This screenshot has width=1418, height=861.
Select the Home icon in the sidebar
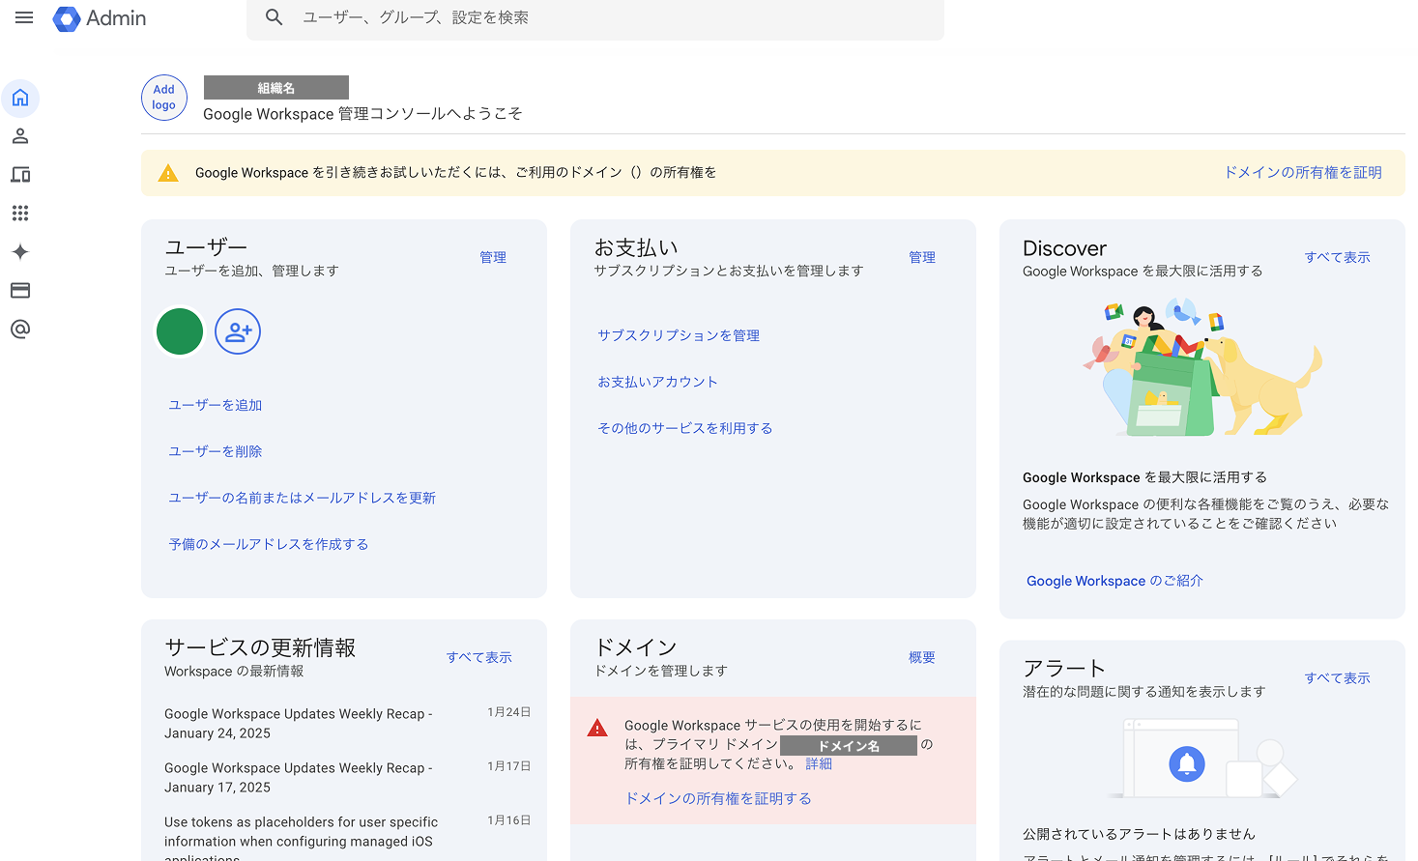tap(20, 98)
